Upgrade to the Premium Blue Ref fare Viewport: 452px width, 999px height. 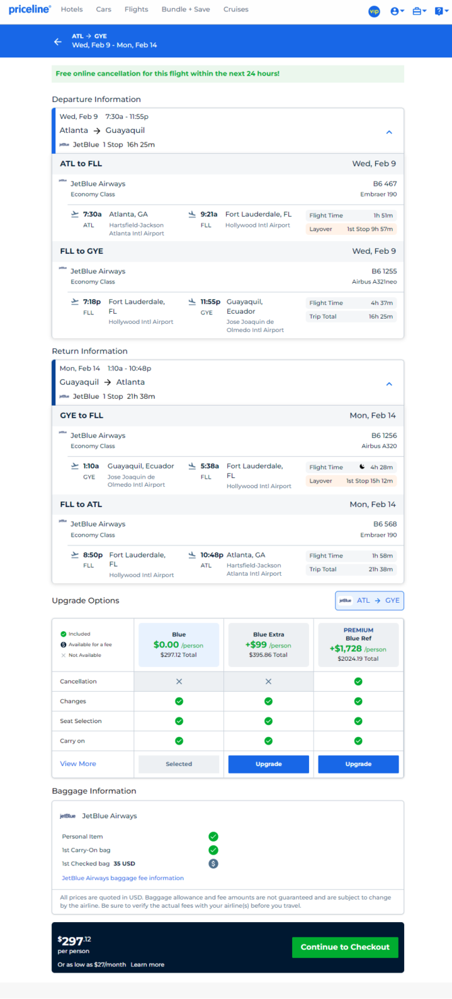358,764
